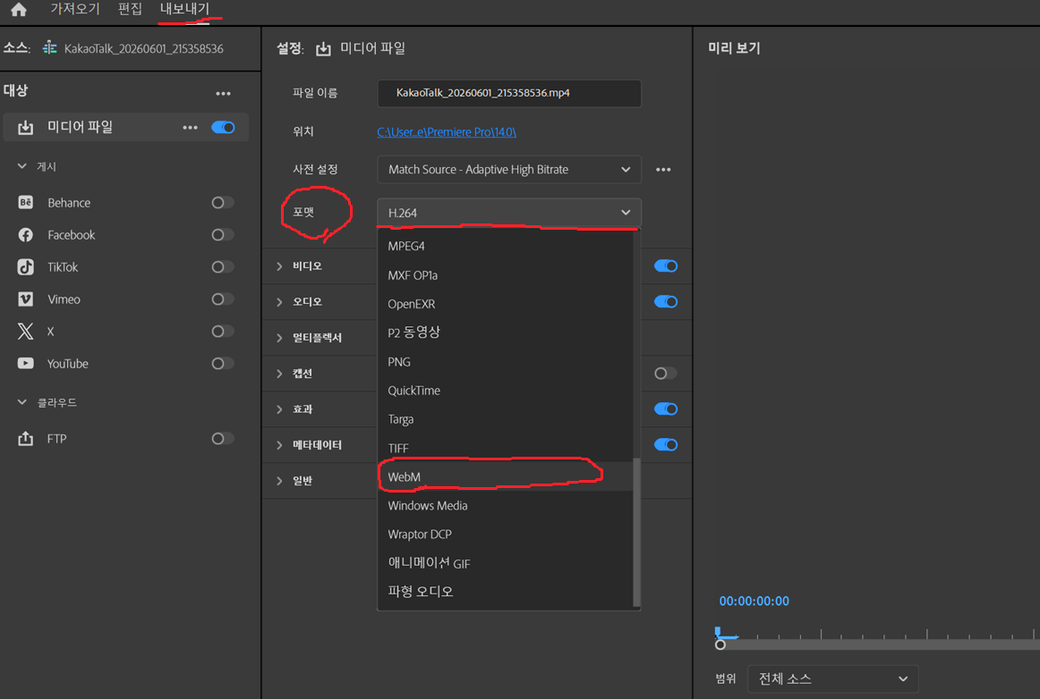Image resolution: width=1040 pixels, height=699 pixels.
Task: Click the TikTok icon
Action: (25, 267)
